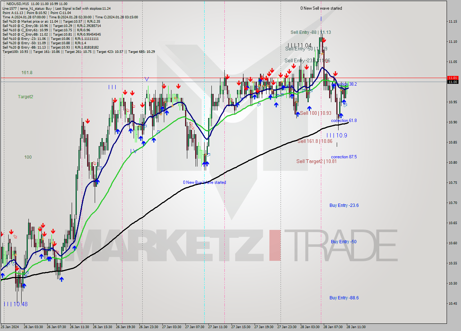Click the '25 Jan 2024' time axis label
Image resolution: width=461 pixels, height=331 pixels.
(9, 327)
